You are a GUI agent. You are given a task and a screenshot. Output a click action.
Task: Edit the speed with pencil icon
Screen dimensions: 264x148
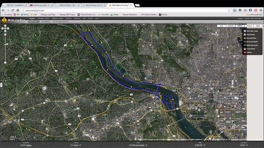coord(80,145)
